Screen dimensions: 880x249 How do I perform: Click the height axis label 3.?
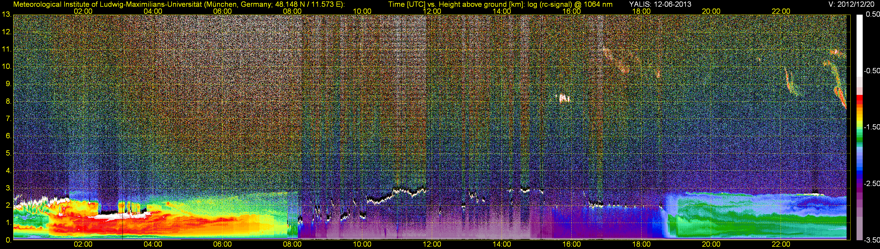tap(8, 188)
